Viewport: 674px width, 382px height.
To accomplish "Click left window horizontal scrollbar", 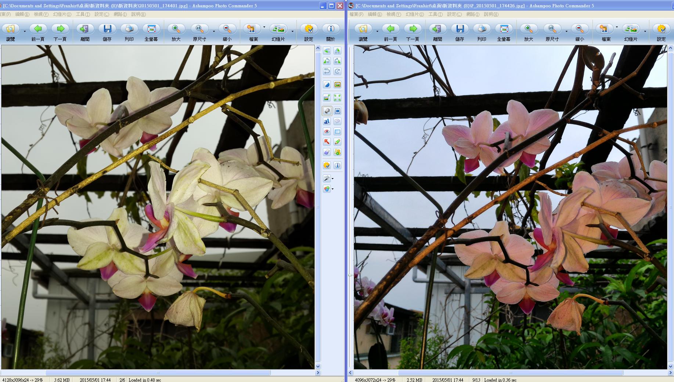I will [158, 372].
